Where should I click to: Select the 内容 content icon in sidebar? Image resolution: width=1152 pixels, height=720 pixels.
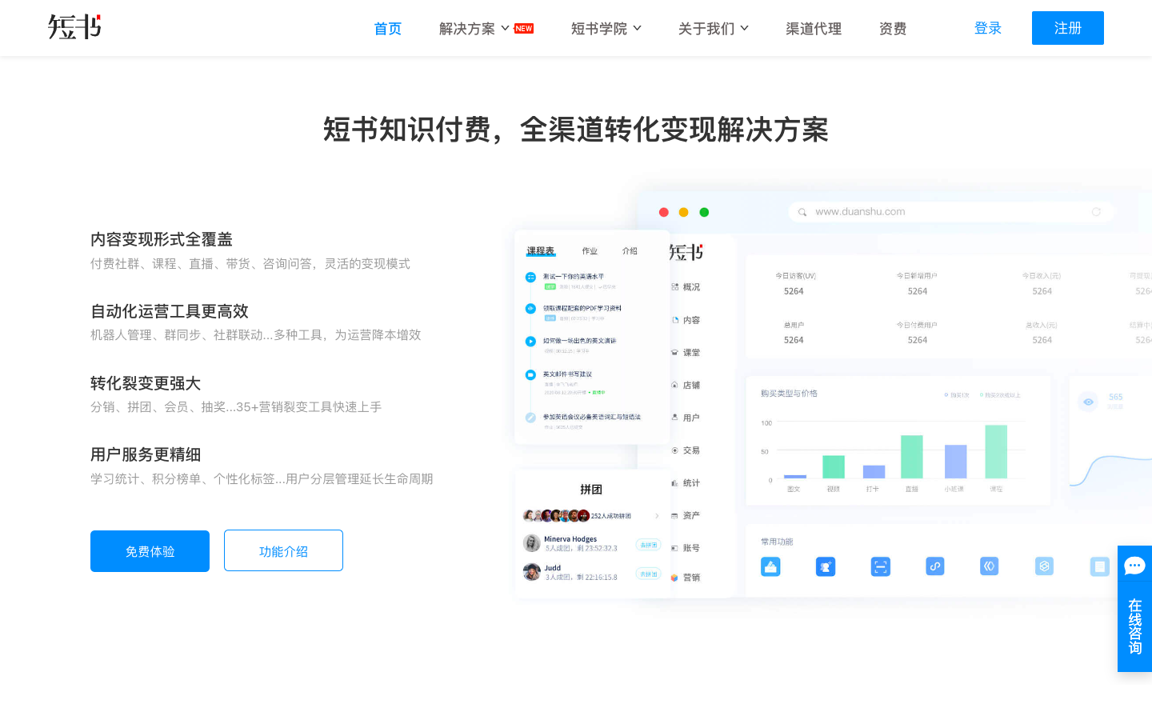[676, 320]
